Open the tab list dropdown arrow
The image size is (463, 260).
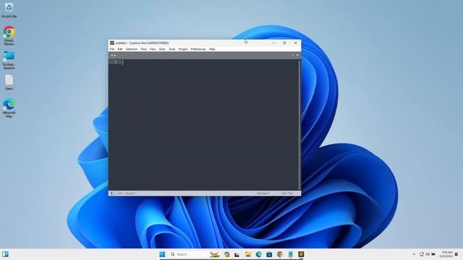click(297, 55)
